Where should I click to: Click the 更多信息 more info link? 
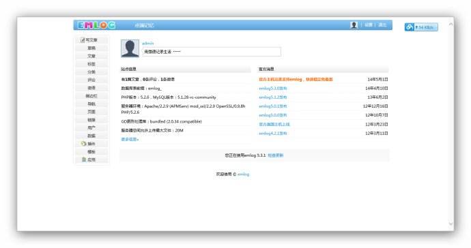[130, 140]
